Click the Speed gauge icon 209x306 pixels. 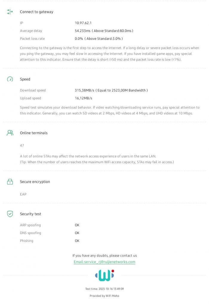(x=10, y=79)
